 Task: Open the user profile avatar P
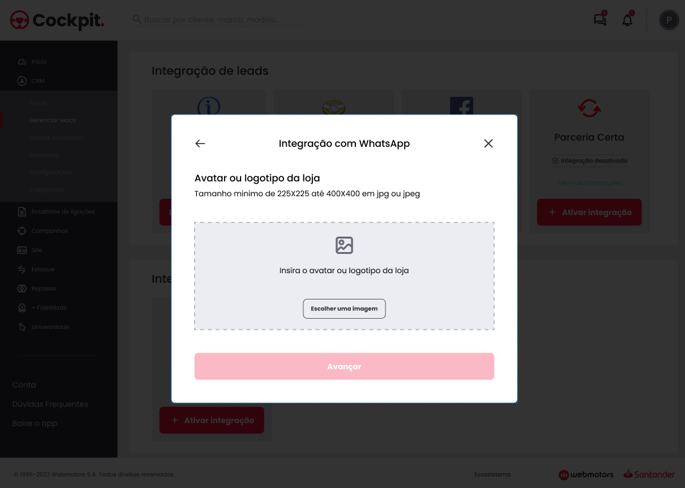[669, 20]
